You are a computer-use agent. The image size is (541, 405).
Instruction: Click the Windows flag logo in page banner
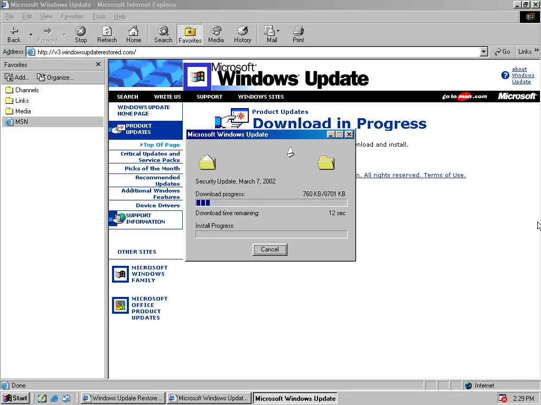point(198,76)
